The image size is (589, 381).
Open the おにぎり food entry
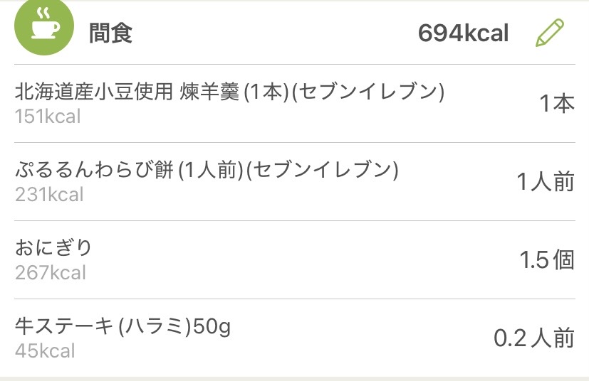(54, 248)
